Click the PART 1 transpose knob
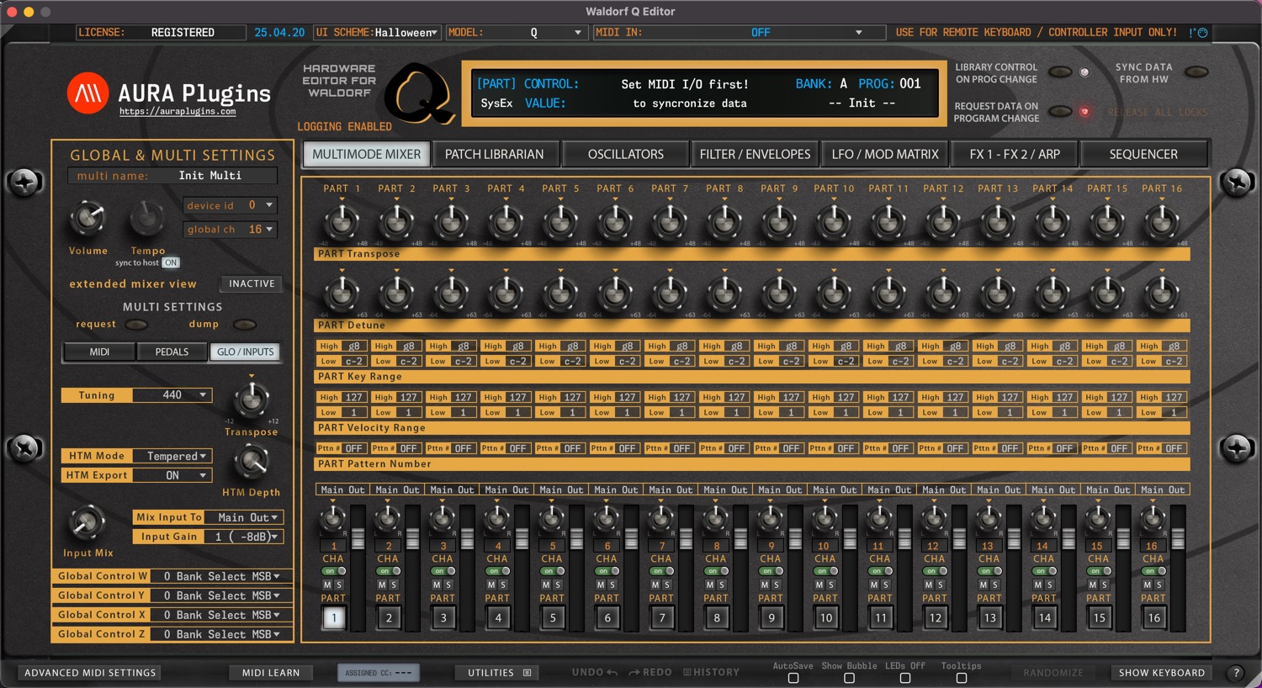The width and height of the screenshot is (1262, 688). [342, 222]
